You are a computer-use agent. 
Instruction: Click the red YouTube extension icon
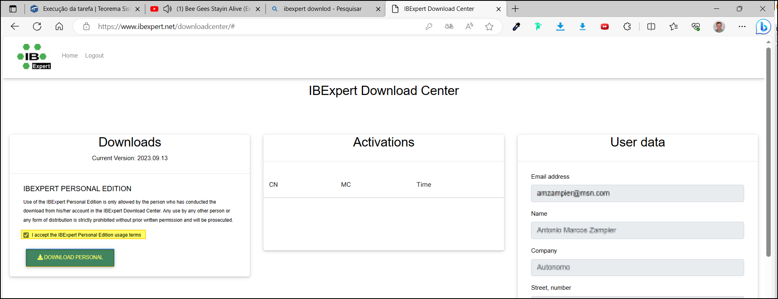tap(605, 27)
